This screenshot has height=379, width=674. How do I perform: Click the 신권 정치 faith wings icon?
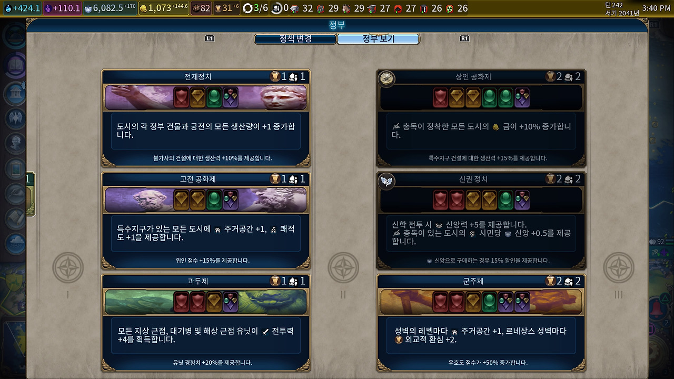387,181
